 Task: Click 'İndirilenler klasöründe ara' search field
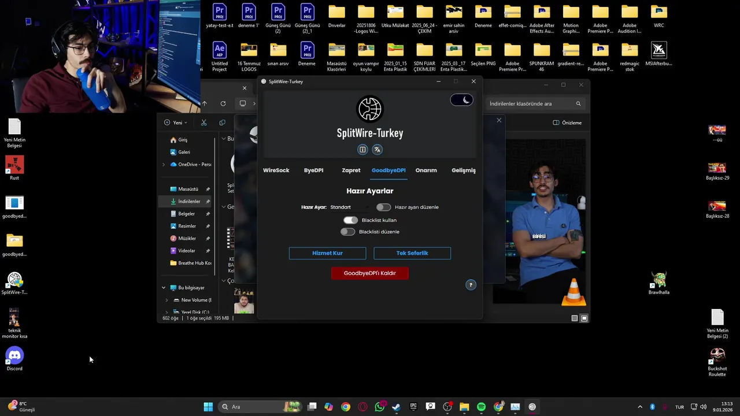(535, 103)
